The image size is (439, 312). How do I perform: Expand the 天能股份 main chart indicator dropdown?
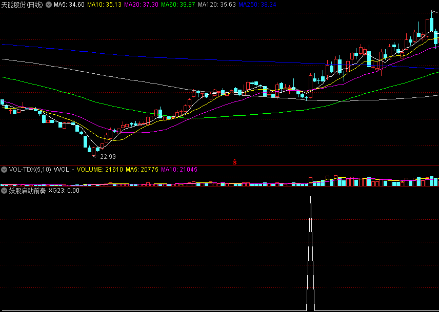point(49,5)
